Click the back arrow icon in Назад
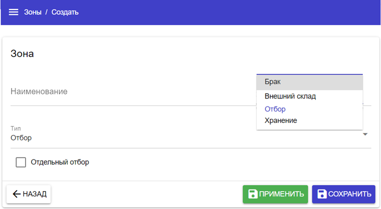Viewport: 381px width, 209px height. (17, 194)
